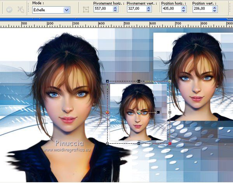Viewport: 233px width, 183px height.
Task: Click the Position horiz. value field 435,00
Action: [x=172, y=9]
